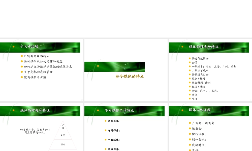Click the bullet text 稿件要求:
Screen dimensions: 252x151
pos(199,139)
